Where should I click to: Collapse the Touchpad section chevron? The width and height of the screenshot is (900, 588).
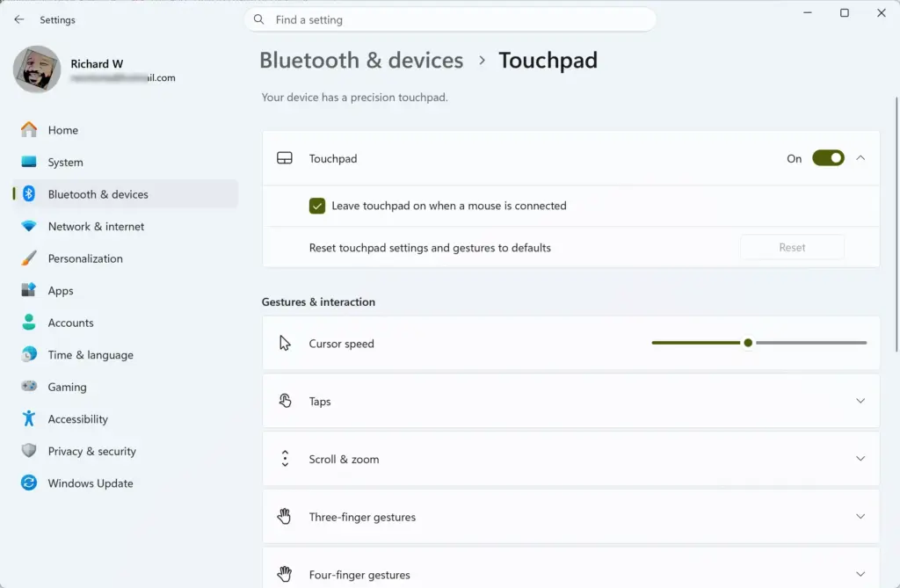point(860,158)
